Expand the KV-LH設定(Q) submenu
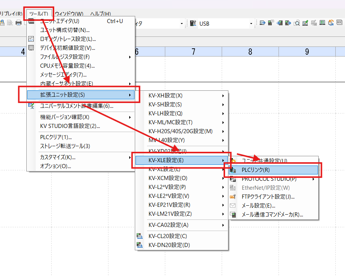The image size is (345, 276). (x=223, y=113)
